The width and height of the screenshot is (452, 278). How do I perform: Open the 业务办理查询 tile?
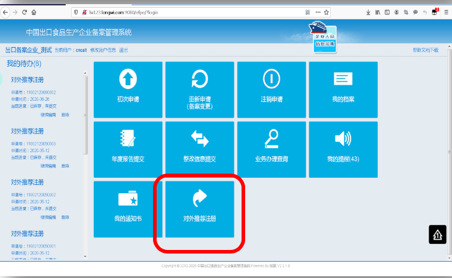point(271,149)
